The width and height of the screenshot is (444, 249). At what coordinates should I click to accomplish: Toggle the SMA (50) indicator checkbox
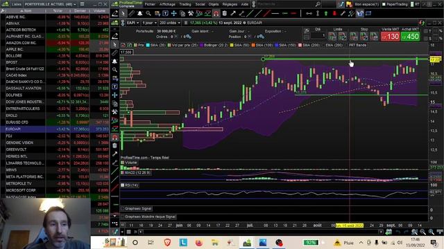click(x=232, y=45)
